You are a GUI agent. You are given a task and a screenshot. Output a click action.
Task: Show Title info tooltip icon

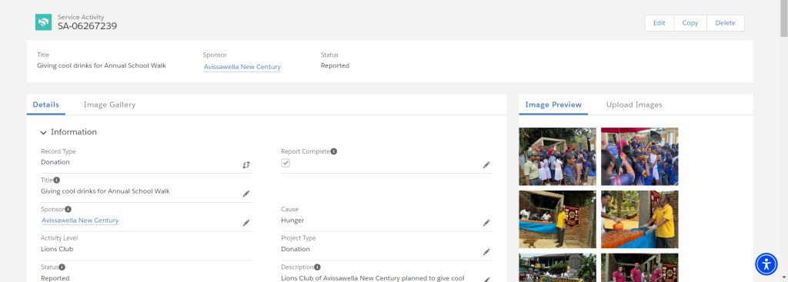pyautogui.click(x=57, y=180)
